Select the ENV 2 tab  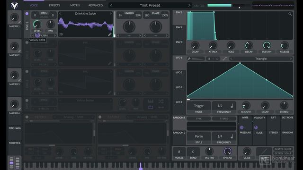[179, 27]
